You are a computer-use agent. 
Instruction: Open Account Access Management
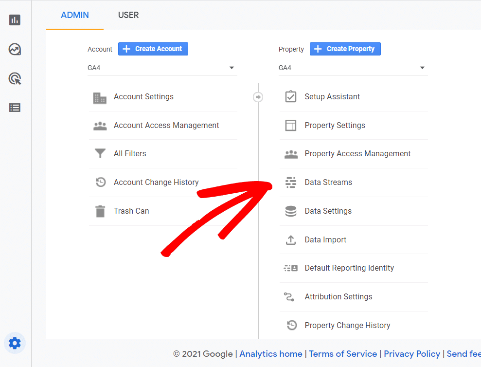click(166, 126)
